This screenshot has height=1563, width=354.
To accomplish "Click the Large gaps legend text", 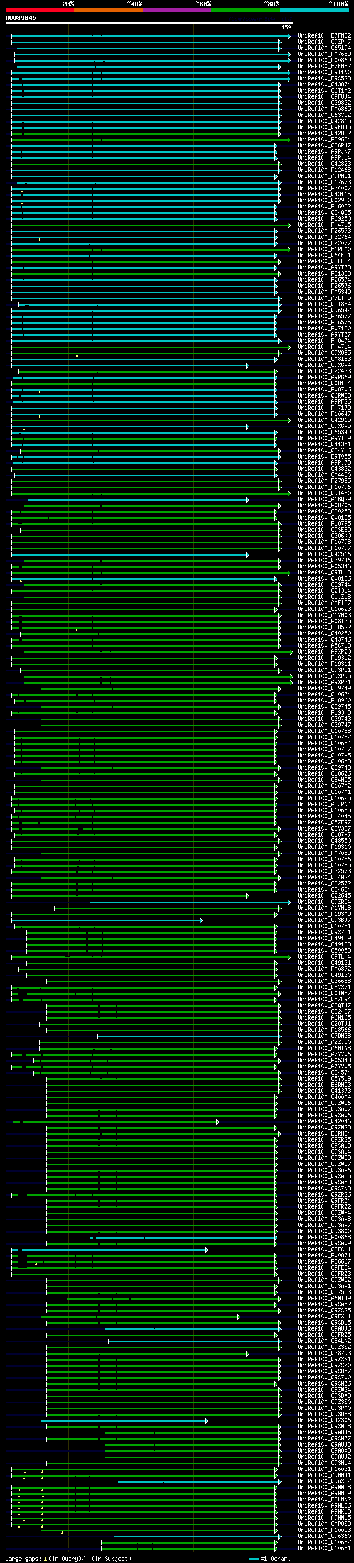I will tap(68, 1559).
